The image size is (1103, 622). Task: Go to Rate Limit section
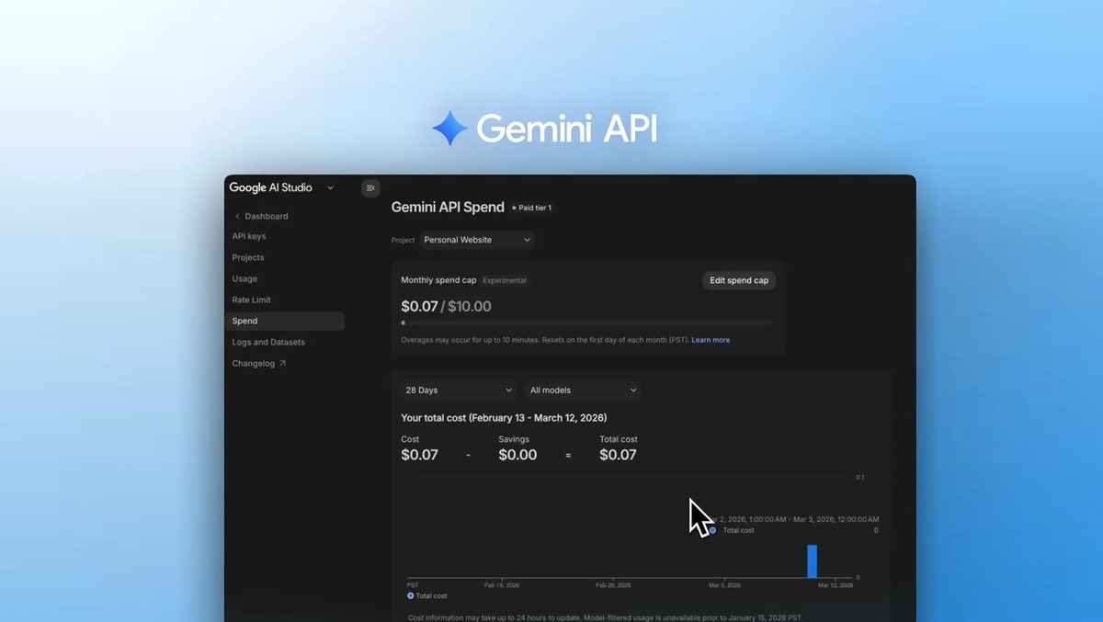(x=251, y=300)
